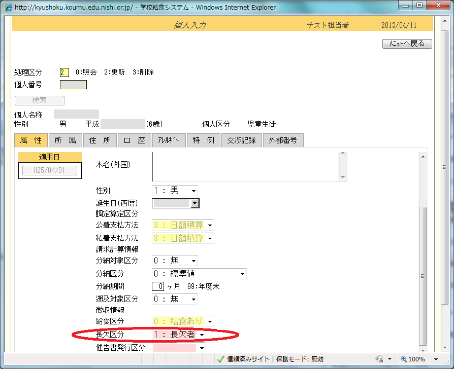Click the protected mode security icon in status bar
Viewport: 454px width, 369px height.
coord(379,359)
